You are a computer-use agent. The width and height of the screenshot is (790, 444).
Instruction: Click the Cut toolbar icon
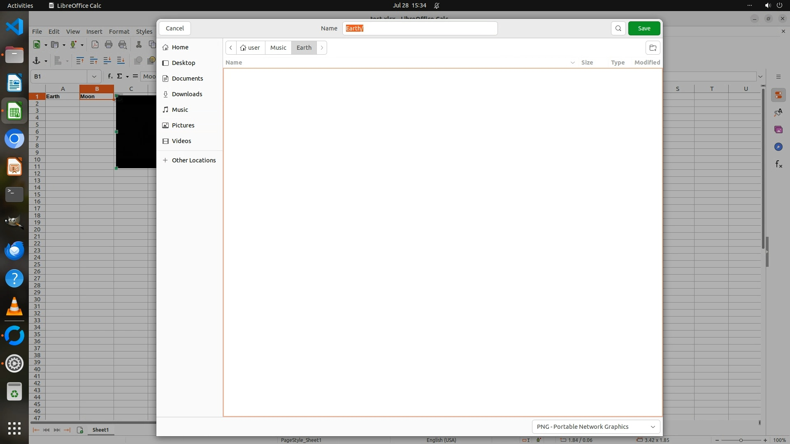click(139, 45)
